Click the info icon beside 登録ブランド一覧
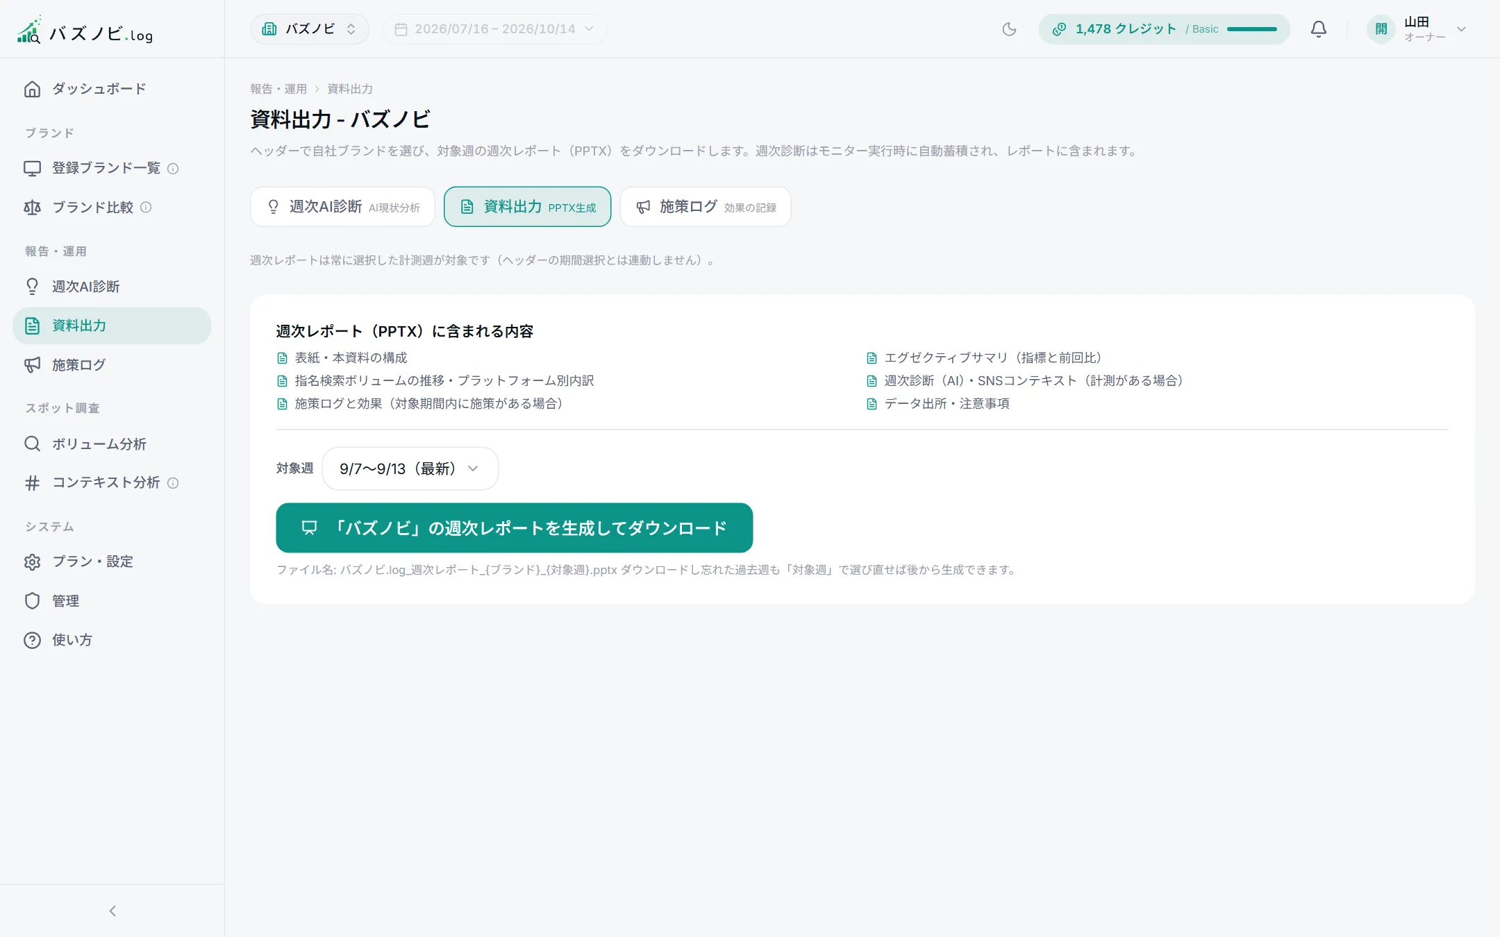 click(174, 169)
